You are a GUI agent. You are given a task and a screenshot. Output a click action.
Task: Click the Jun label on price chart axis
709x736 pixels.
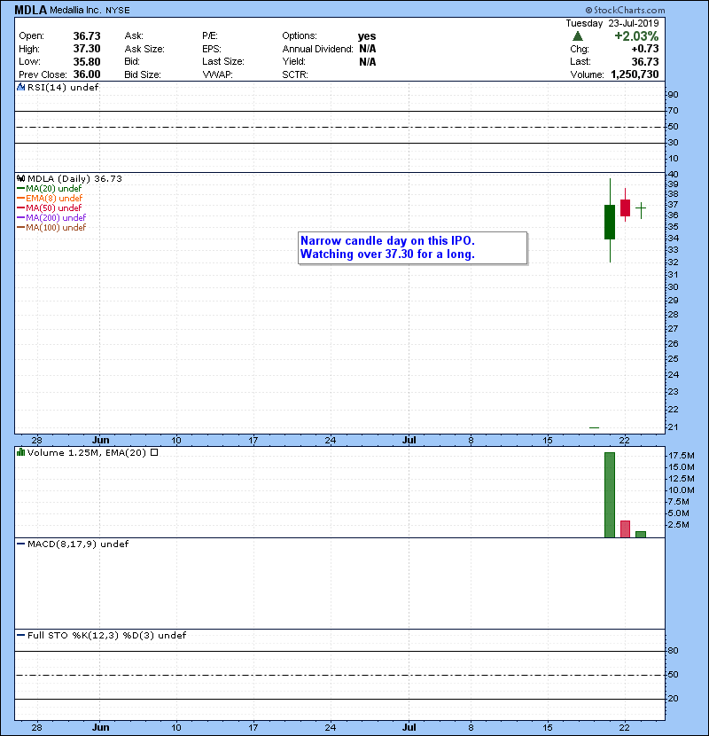100,441
